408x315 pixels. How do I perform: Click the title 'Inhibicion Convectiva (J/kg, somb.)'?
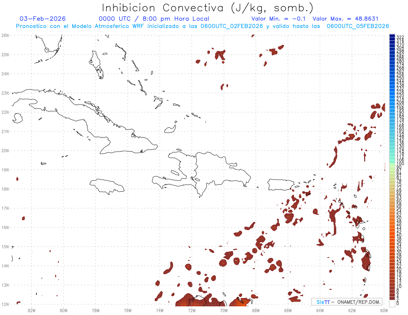coord(207,8)
